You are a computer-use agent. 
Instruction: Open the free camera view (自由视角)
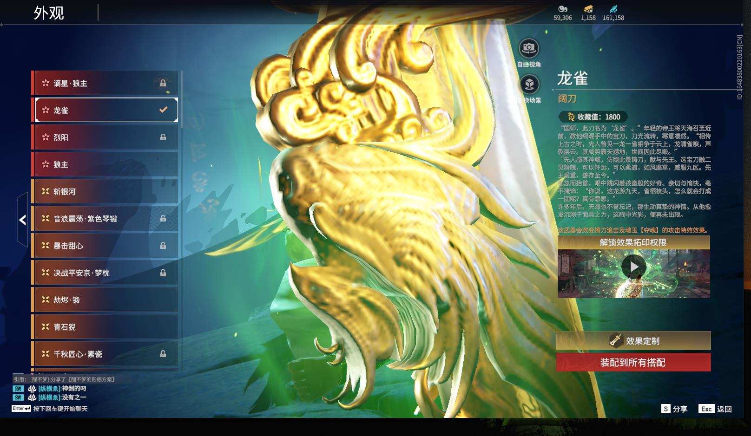coord(529,48)
